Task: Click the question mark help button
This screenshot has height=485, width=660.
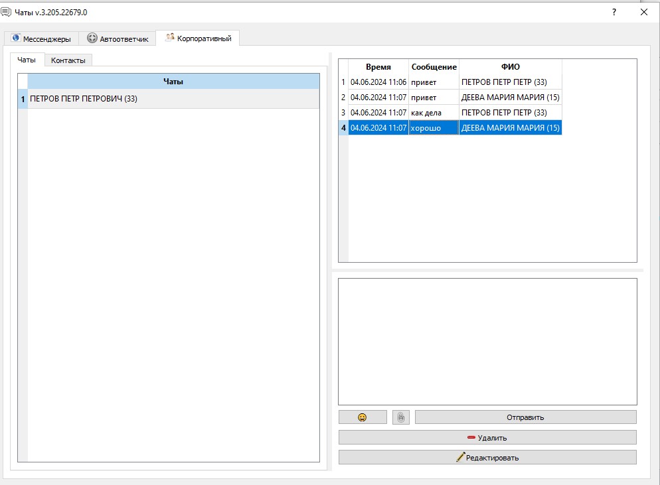Action: pos(614,12)
